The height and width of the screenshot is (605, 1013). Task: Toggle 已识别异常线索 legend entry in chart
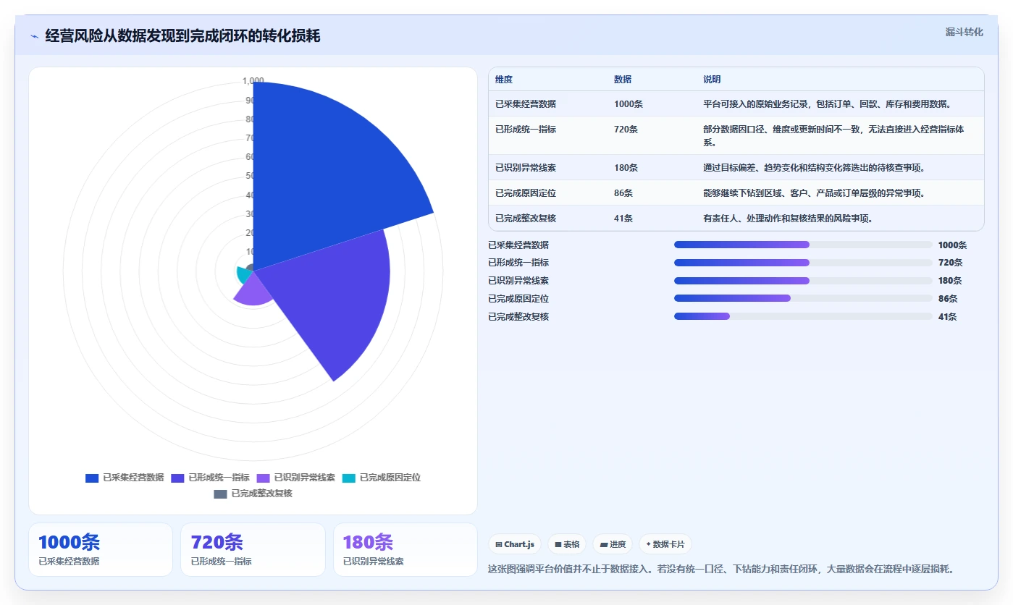tap(295, 478)
